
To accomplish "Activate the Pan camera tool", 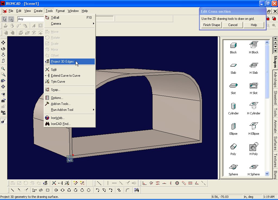I will coord(3,43).
